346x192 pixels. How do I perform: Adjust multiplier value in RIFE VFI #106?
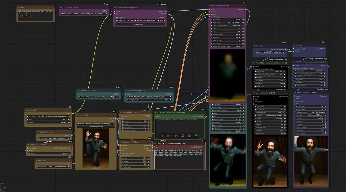point(310,77)
